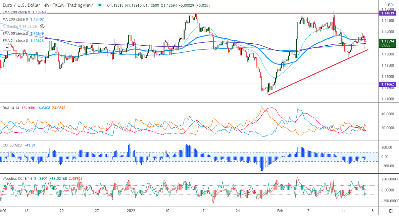Show the hidden Ichimoku indicator via eye icon
399x216 pixels.
tap(42, 26)
